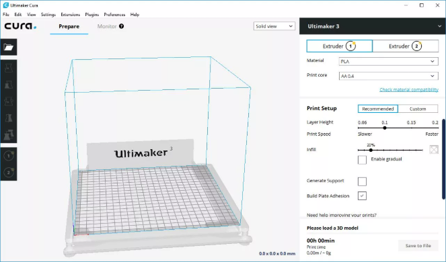Viewport: 446px width, 262px height.
Task: Choose extruder 1 sidebar button
Action: coord(9,156)
